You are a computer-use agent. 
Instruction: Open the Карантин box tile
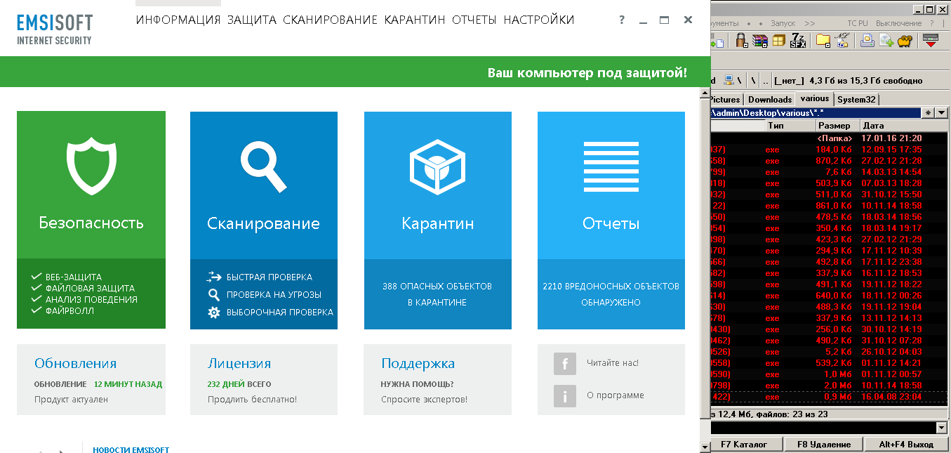[x=438, y=220]
